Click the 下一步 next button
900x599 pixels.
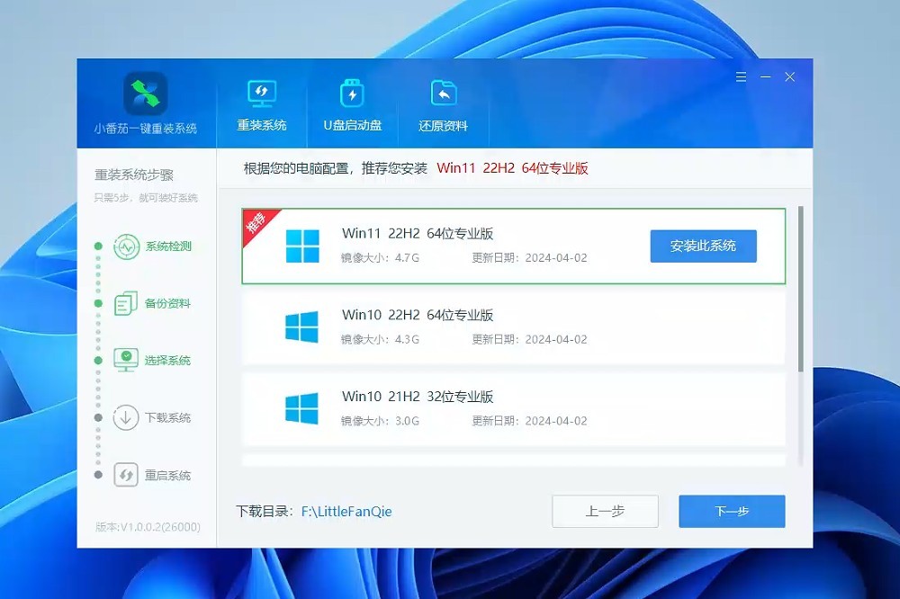pyautogui.click(x=732, y=511)
